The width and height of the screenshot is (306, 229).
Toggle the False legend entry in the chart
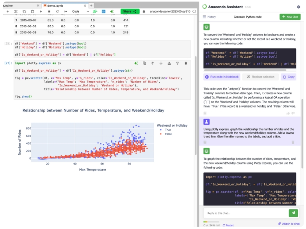tap(165, 134)
